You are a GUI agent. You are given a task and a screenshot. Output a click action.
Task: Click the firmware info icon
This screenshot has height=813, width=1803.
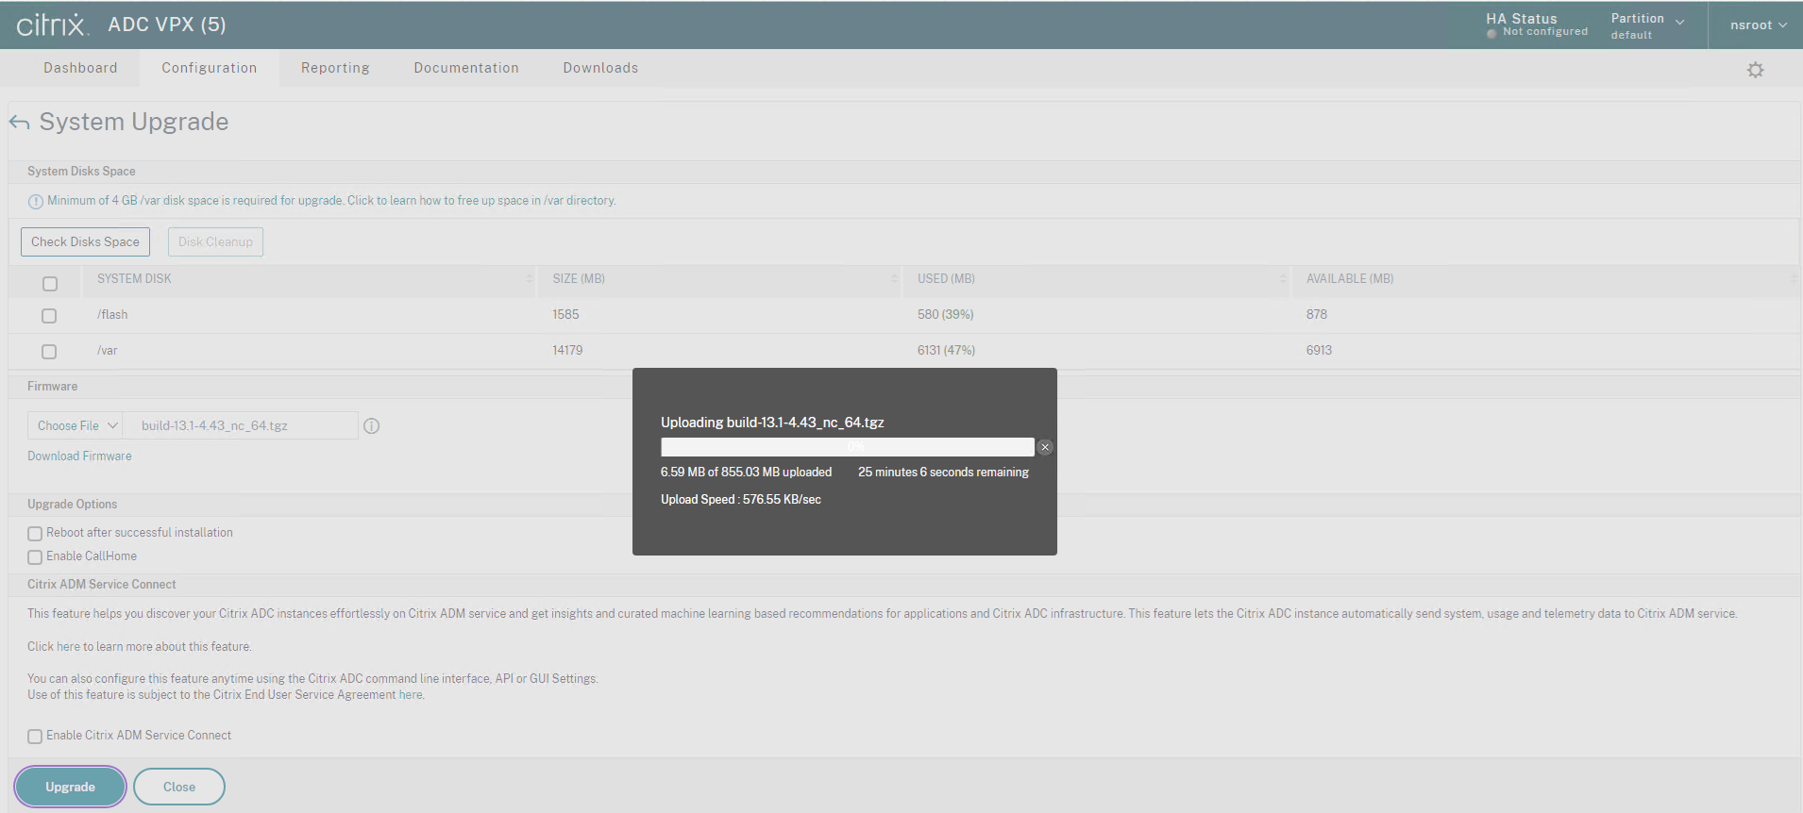click(372, 426)
